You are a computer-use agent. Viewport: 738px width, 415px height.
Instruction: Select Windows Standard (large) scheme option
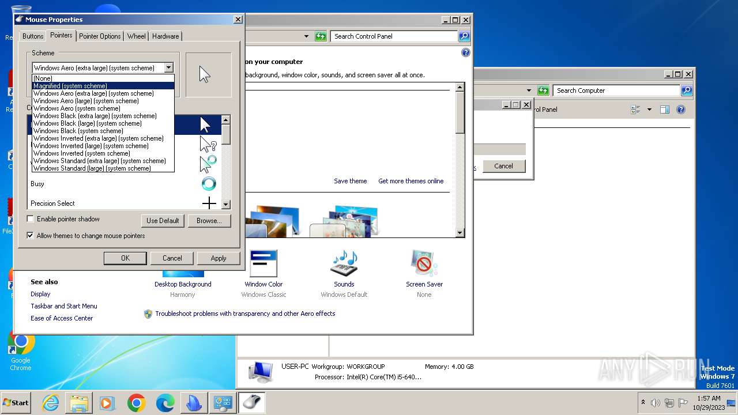point(103,168)
